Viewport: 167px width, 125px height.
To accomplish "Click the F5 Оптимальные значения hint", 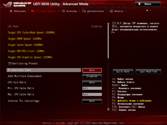I will (x=128, y=104).
